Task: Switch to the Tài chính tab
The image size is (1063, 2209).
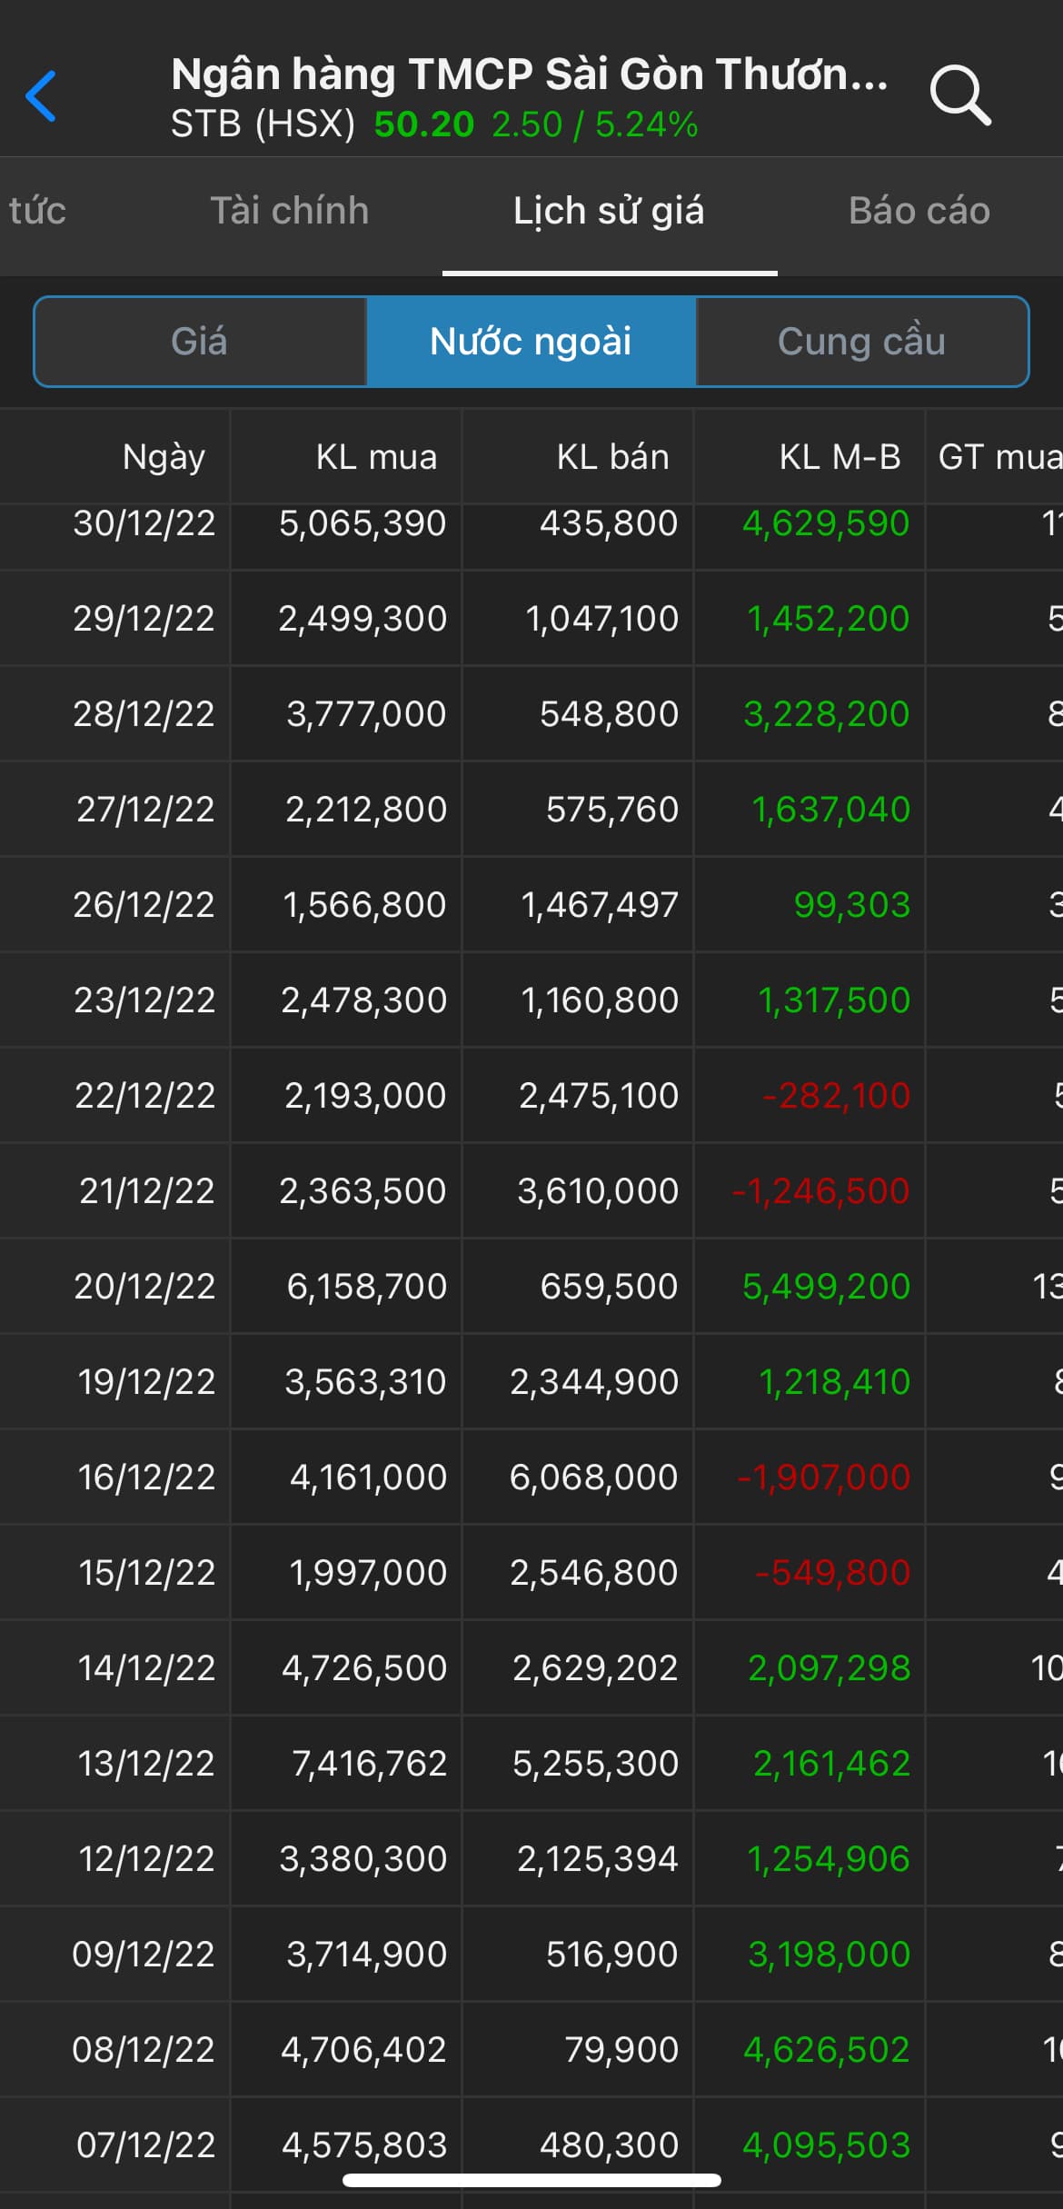Action: (290, 211)
